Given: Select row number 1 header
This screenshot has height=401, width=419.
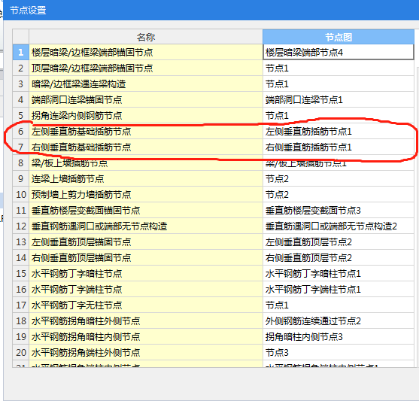Looking at the screenshot, I should pyautogui.click(x=21, y=53).
